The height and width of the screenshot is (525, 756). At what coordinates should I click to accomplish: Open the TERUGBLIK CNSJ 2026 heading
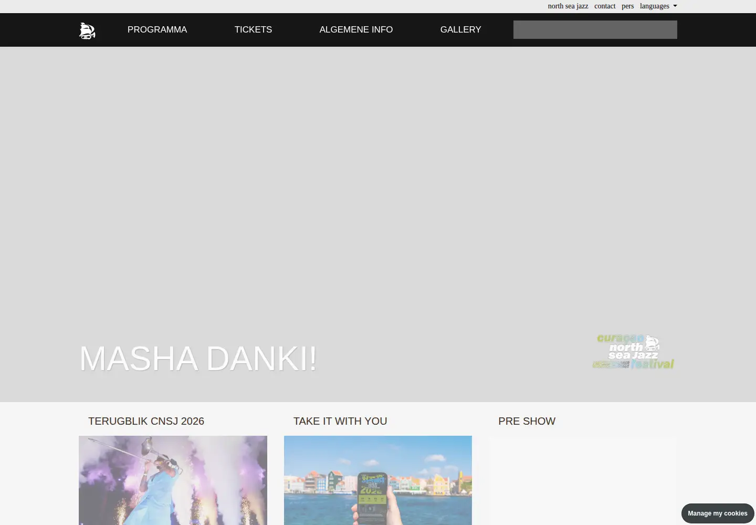(146, 421)
